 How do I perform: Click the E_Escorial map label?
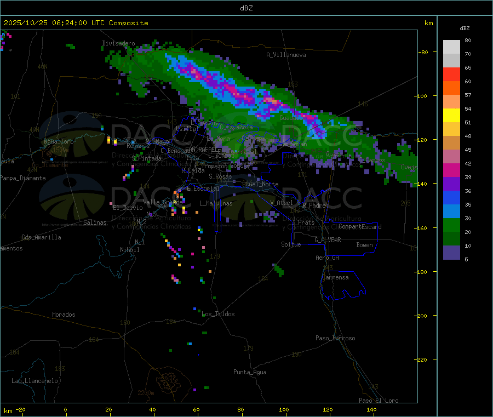point(203,188)
